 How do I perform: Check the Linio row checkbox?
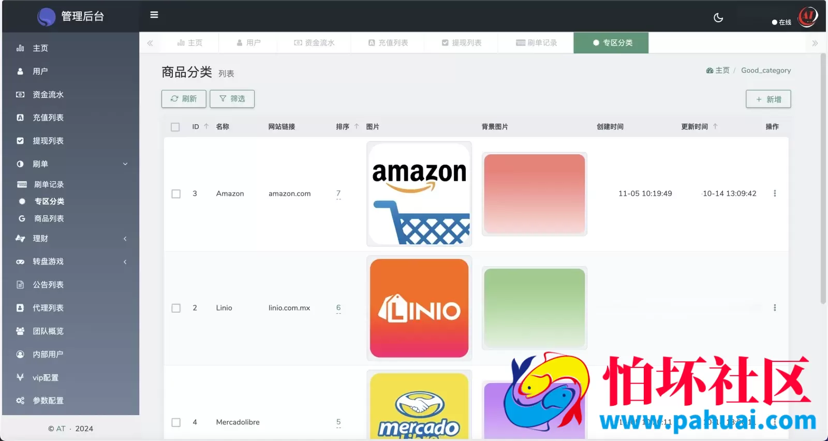(x=176, y=308)
